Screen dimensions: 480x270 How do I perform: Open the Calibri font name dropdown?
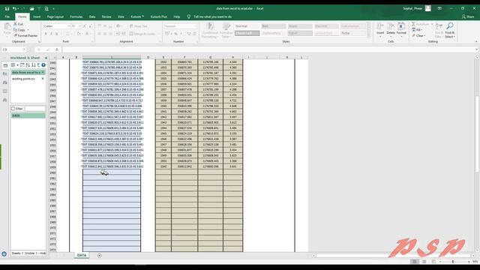(x=68, y=26)
